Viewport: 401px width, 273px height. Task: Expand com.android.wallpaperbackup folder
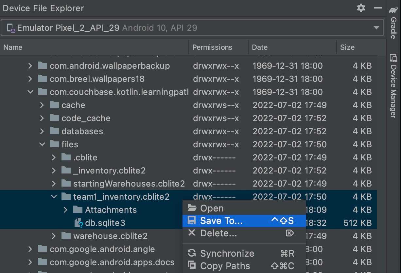click(30, 66)
